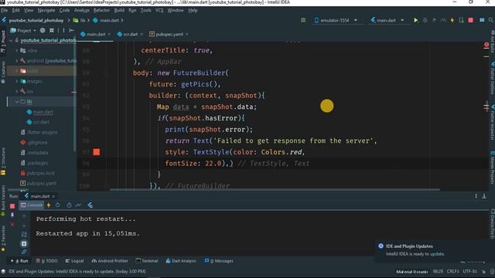Open the Dart Analysis tool window
This screenshot has width=495, height=278.
click(181, 261)
